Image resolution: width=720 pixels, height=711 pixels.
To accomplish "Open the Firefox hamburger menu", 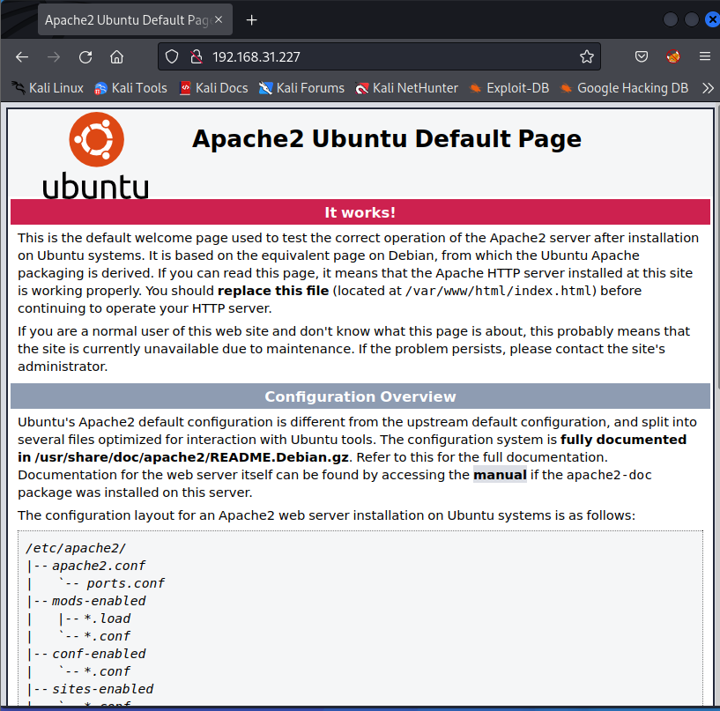I will coord(705,56).
